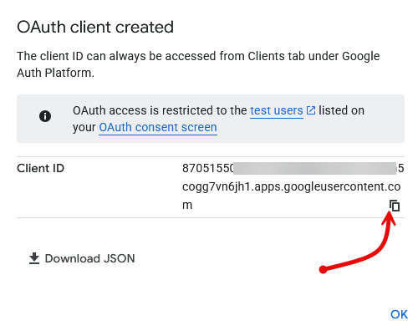Copy the Client ID to clipboard

(x=395, y=206)
